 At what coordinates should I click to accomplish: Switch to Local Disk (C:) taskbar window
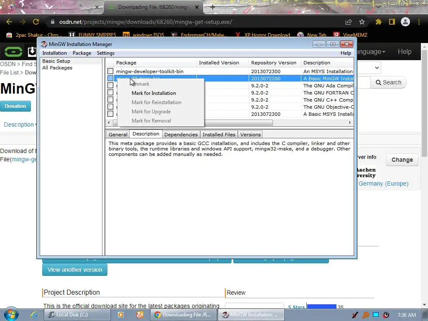point(77,315)
